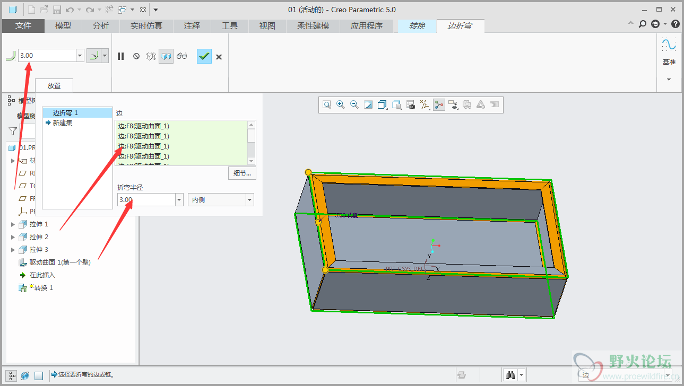Screen dimensions: 684x386
Task: Collapse the ribbon using the up arrow
Action: pyautogui.click(x=630, y=24)
